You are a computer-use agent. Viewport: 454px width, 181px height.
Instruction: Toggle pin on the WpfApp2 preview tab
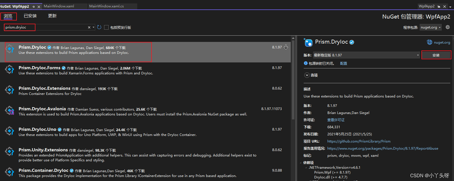pyautogui.click(x=439, y=7)
